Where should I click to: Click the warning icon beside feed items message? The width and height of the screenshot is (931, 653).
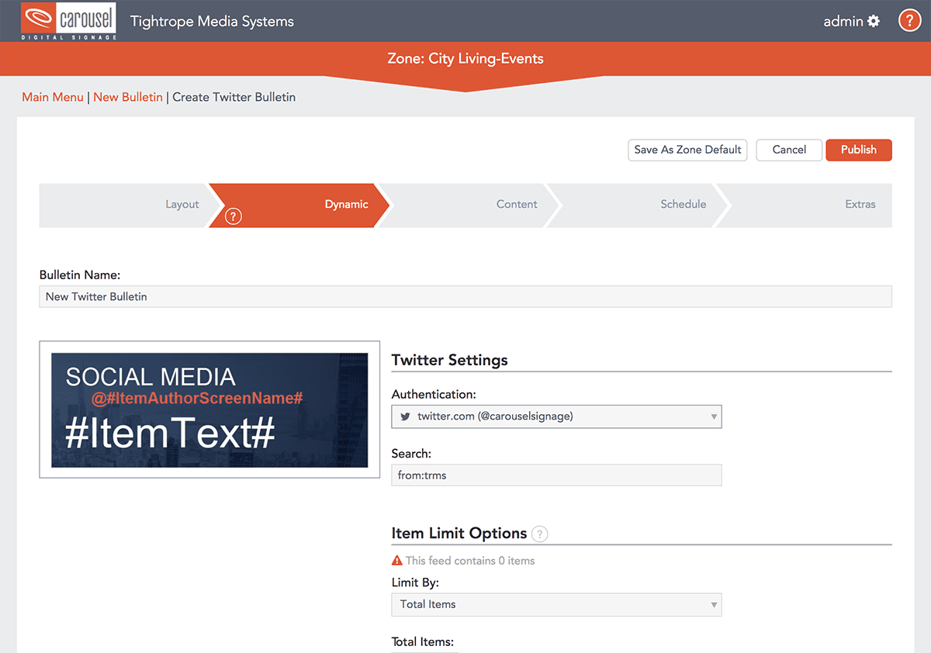tap(397, 560)
